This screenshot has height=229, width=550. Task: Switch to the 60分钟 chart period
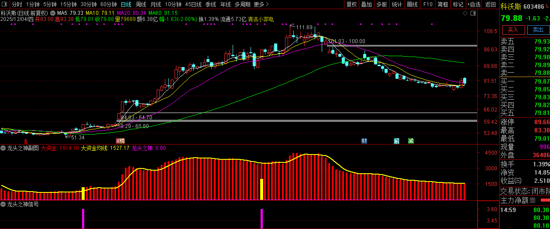pos(109,4)
